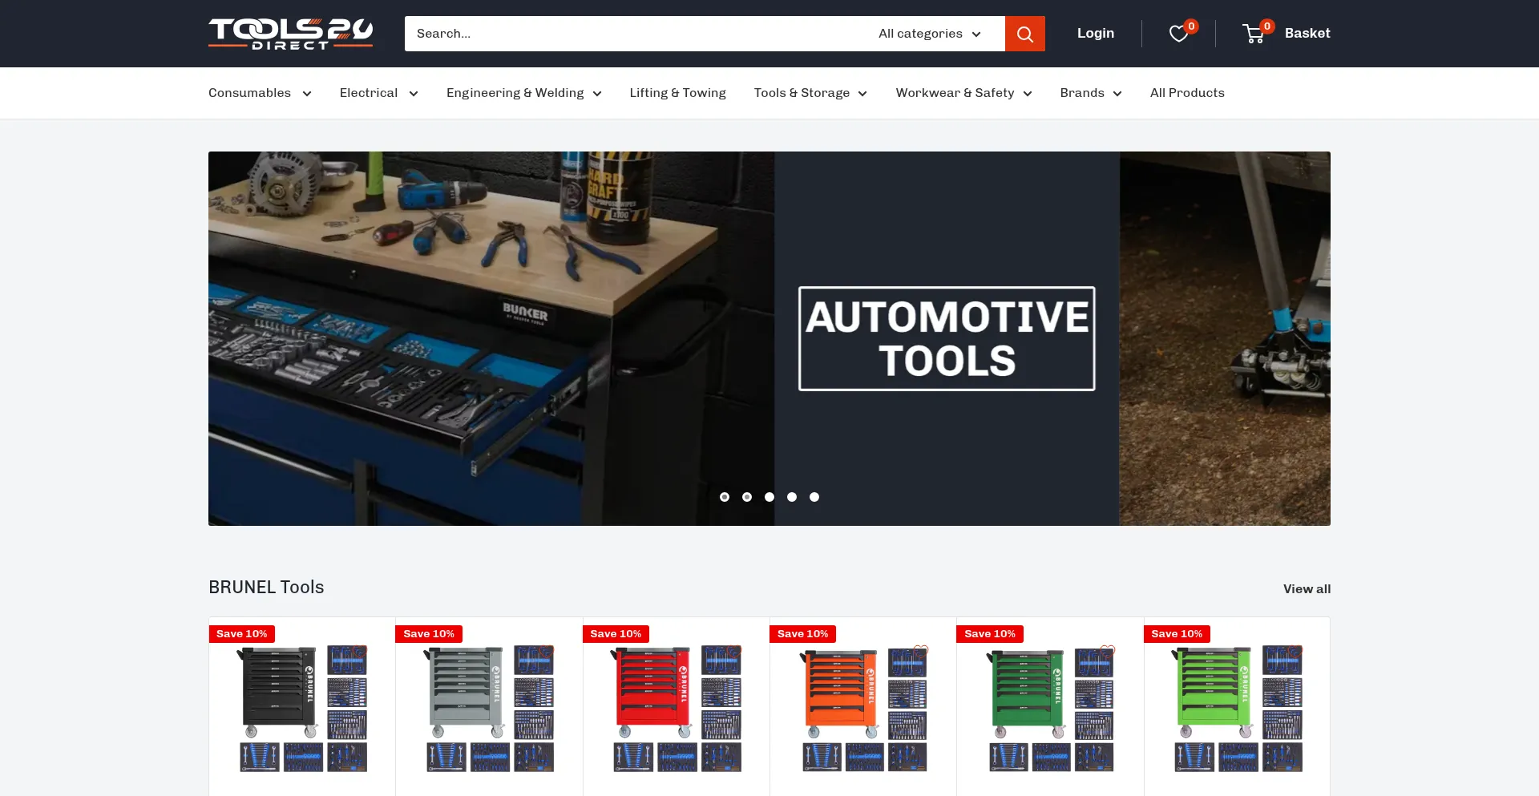Open the Tools & Storage menu item

[x=802, y=93]
